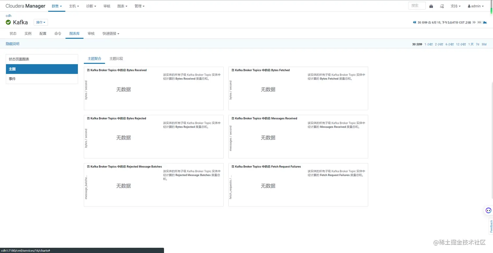The height and width of the screenshot is (253, 493).
Task: Click the time range label 30 分钟 在 6月 15
Action: click(x=444, y=22)
